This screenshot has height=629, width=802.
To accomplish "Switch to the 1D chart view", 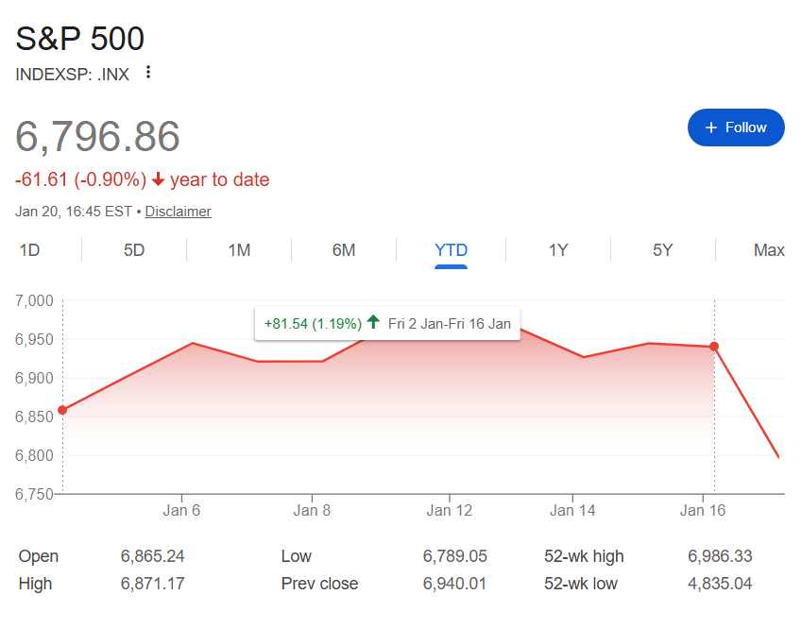I will (28, 250).
